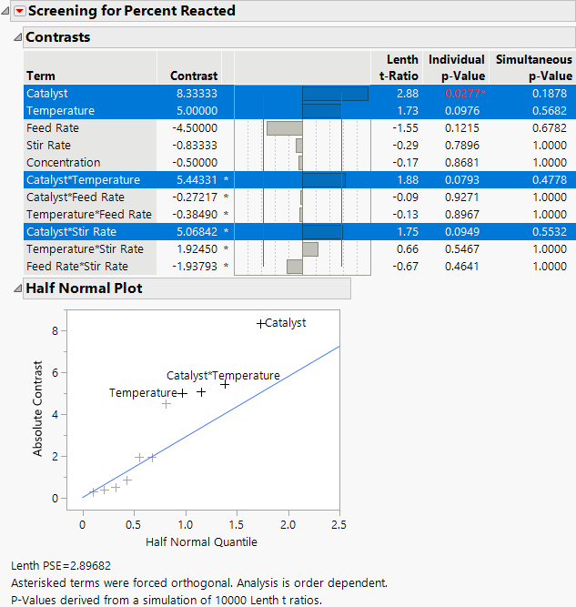Select the Concentration term row
This screenshot has height=607, width=576.
coord(64,163)
